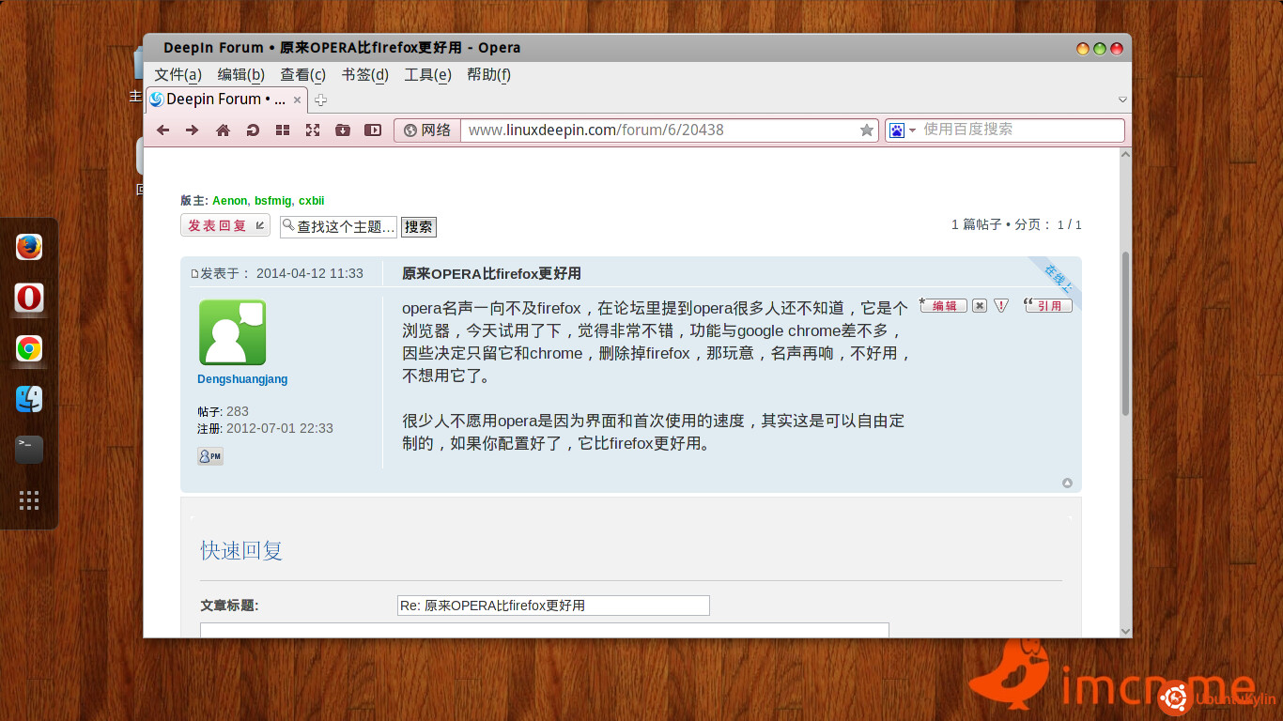Send a PM to the post author
The width and height of the screenshot is (1283, 721).
[209, 456]
